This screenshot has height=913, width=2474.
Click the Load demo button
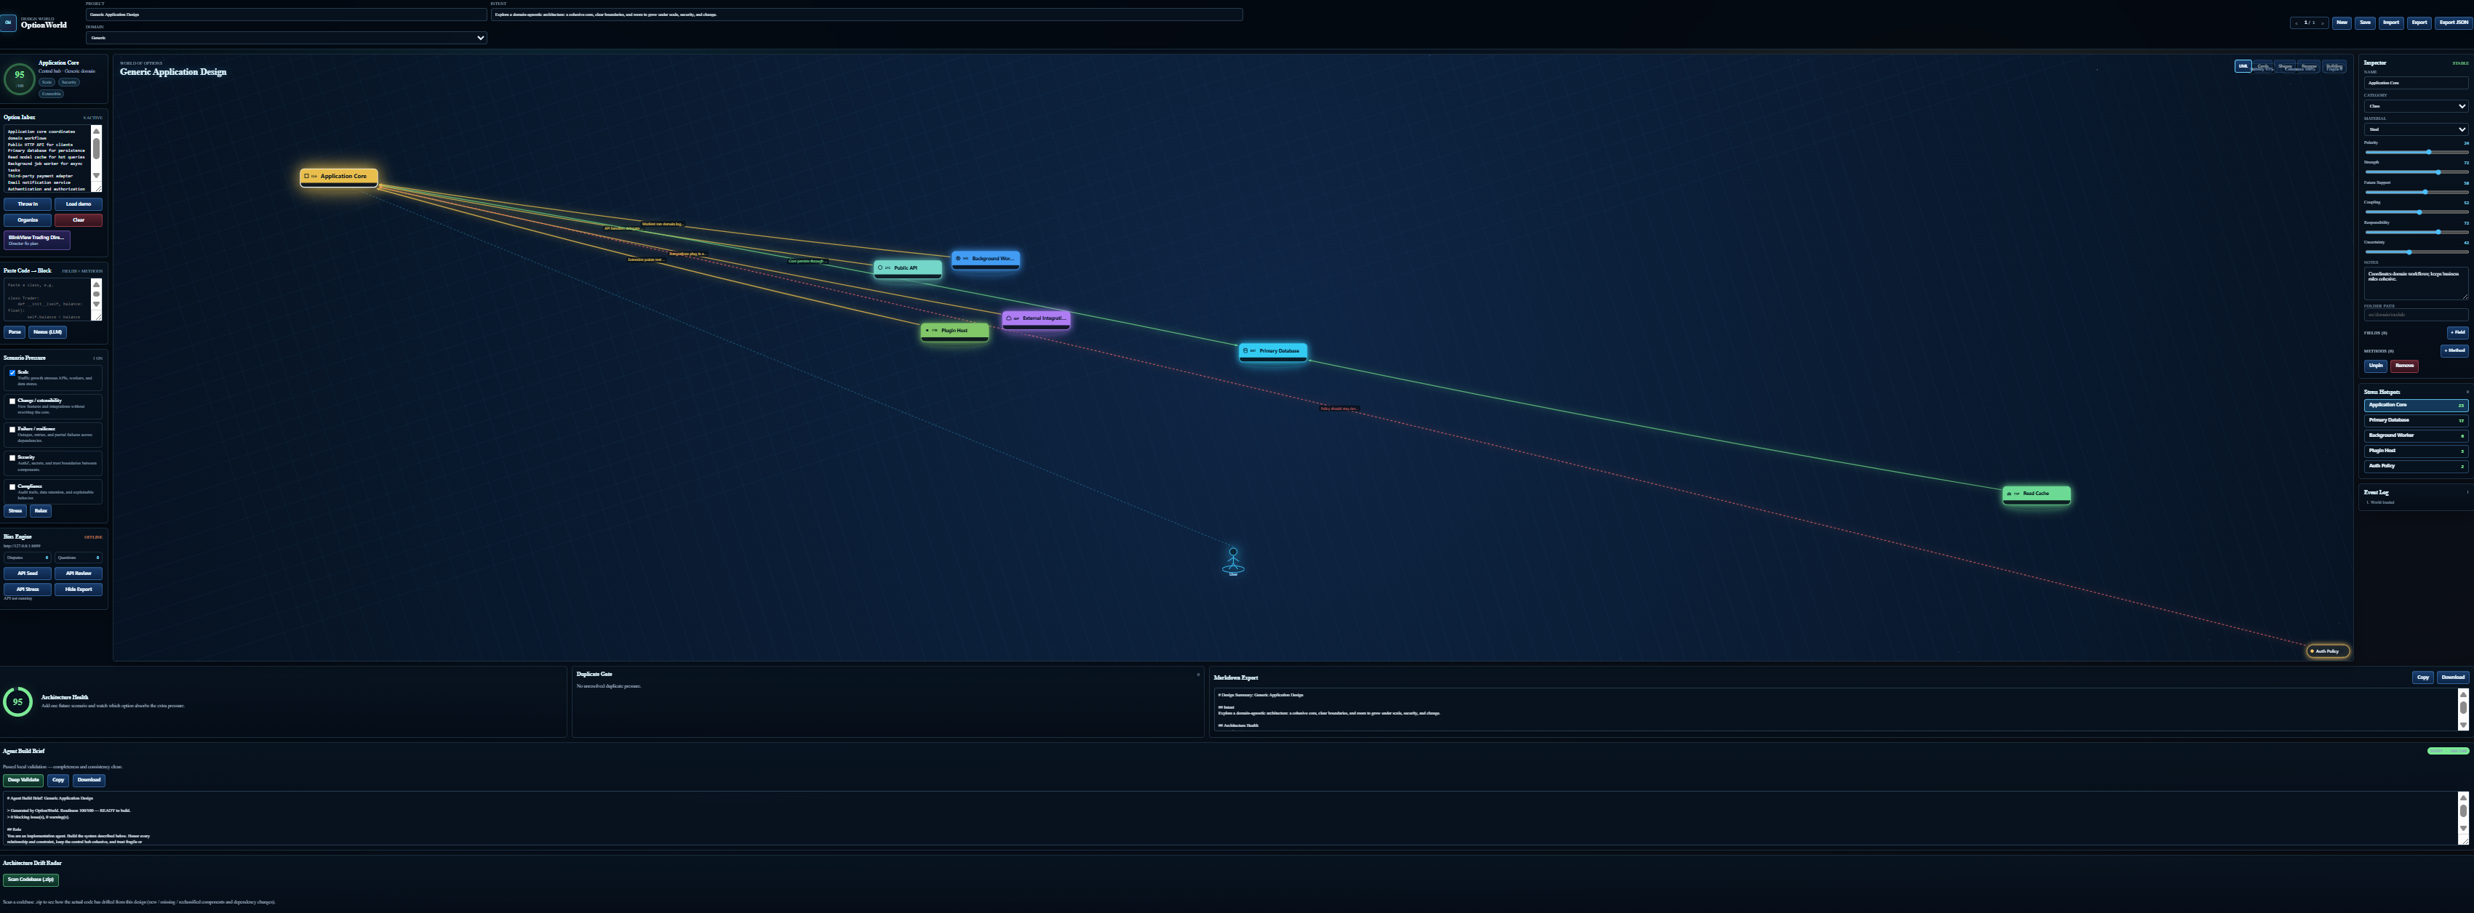(x=78, y=204)
